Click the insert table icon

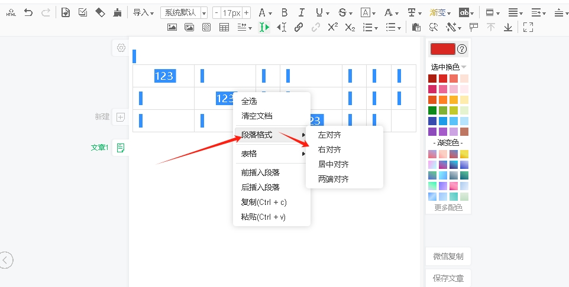[x=224, y=27]
